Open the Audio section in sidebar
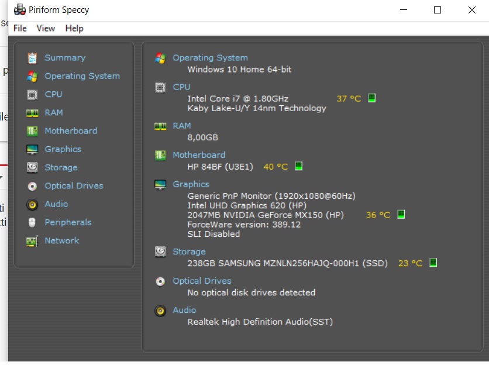 [x=56, y=204]
